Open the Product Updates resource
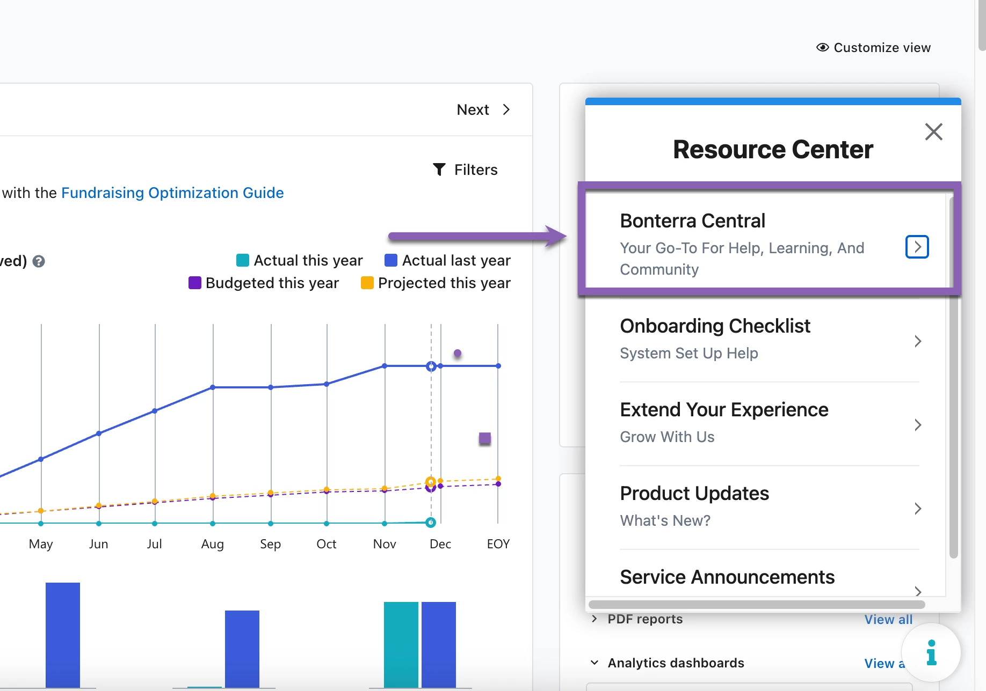986x691 pixels. 770,508
